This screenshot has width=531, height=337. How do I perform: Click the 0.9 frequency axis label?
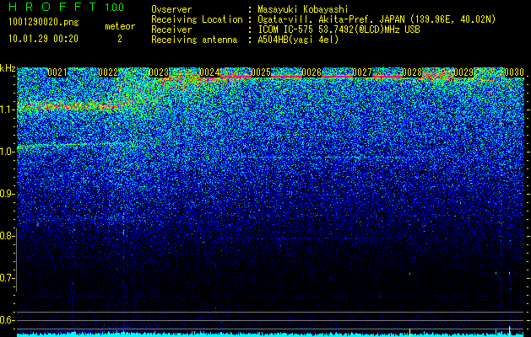(7, 194)
